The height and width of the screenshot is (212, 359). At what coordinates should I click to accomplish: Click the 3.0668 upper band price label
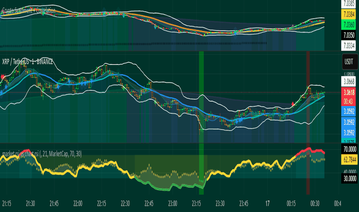[x=349, y=82]
